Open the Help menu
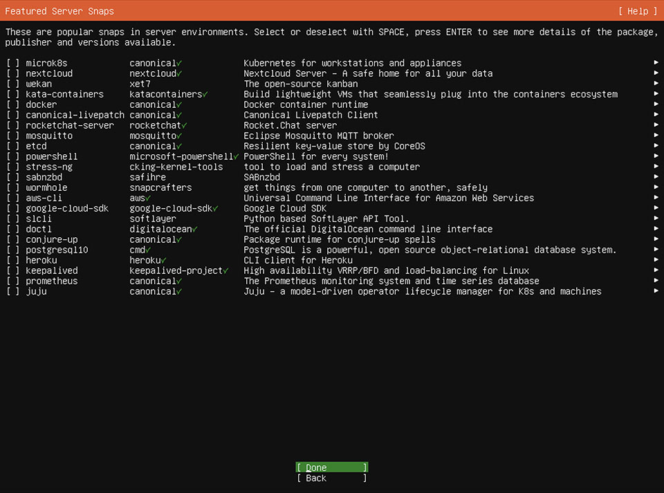The width and height of the screenshot is (664, 493). click(638, 12)
